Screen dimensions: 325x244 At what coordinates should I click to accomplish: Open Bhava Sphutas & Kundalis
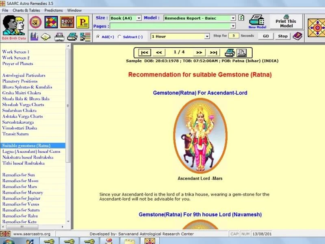pos(27,87)
